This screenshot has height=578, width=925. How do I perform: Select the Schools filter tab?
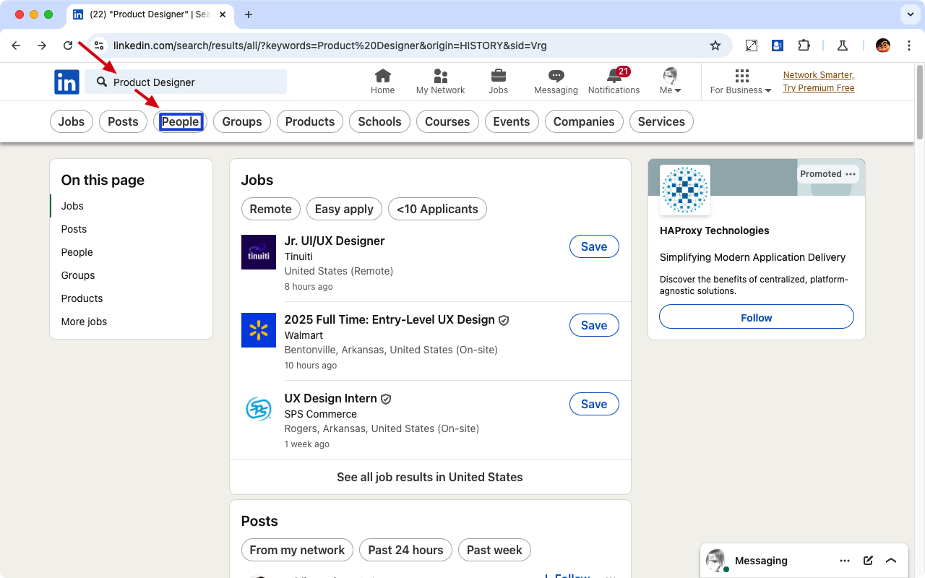(x=379, y=121)
